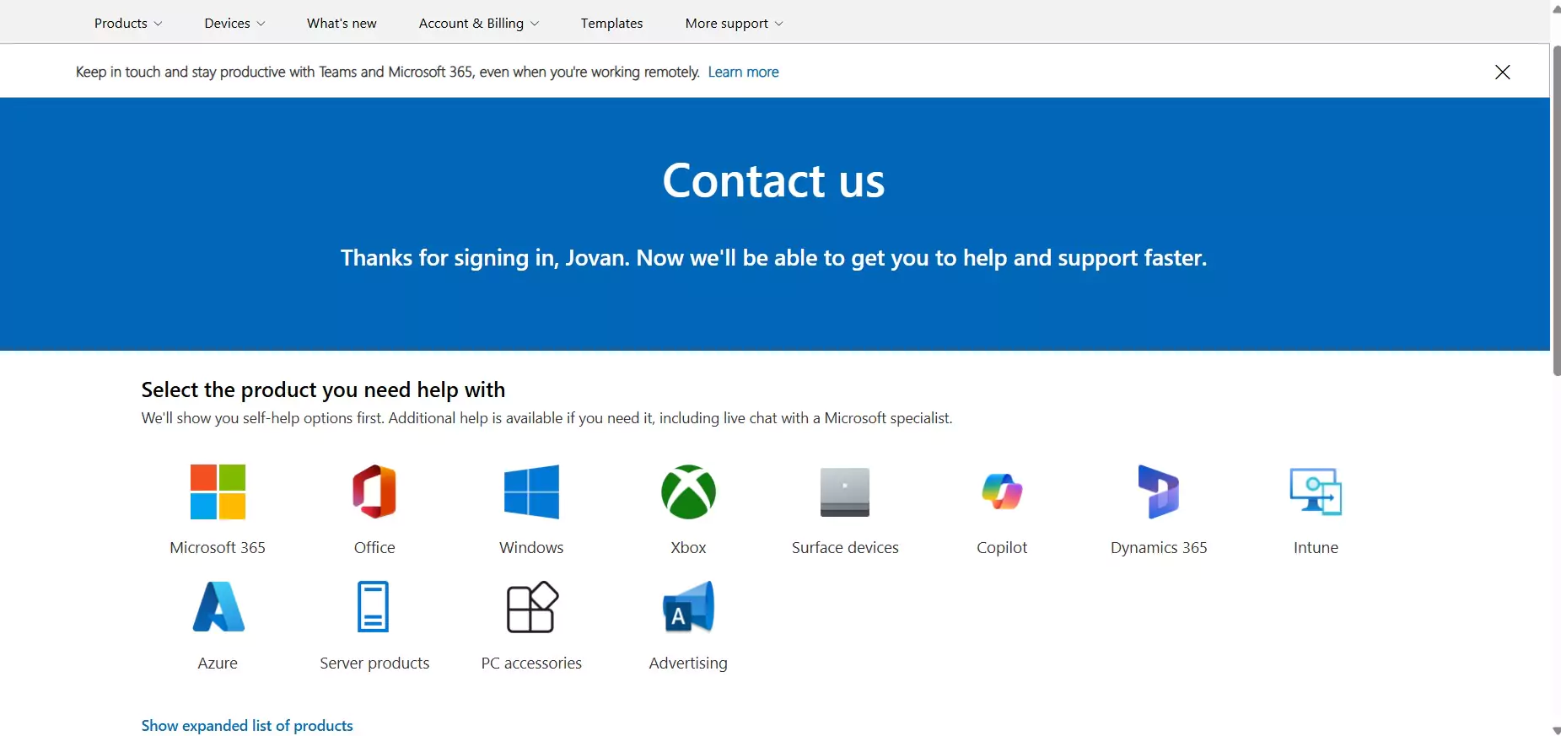Click the Copilot text label
The height and width of the screenshot is (736, 1561).
pyautogui.click(x=1002, y=548)
